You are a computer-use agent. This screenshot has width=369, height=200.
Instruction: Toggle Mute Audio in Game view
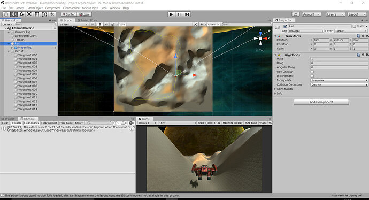click(x=251, y=123)
